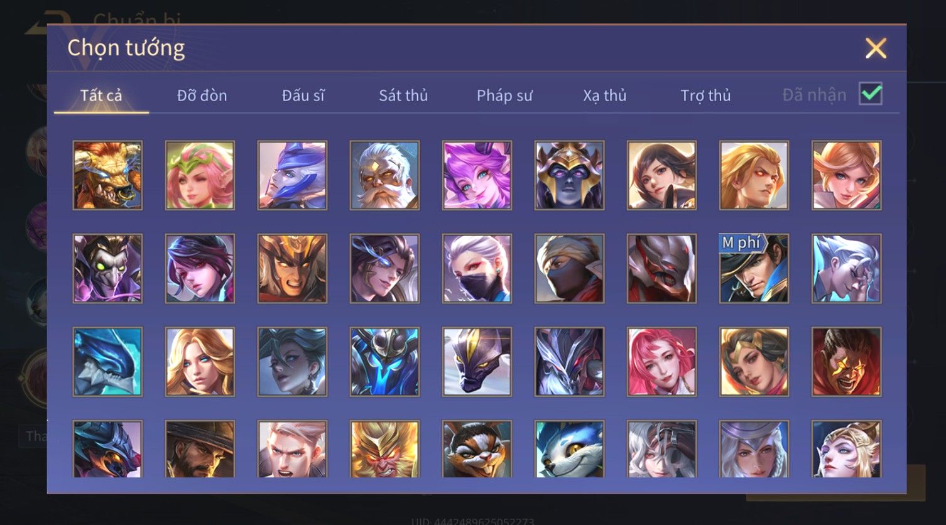Show the Pháp sư heroes tab

pyautogui.click(x=504, y=95)
